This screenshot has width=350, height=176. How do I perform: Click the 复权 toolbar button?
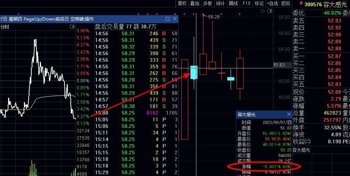pos(182,3)
